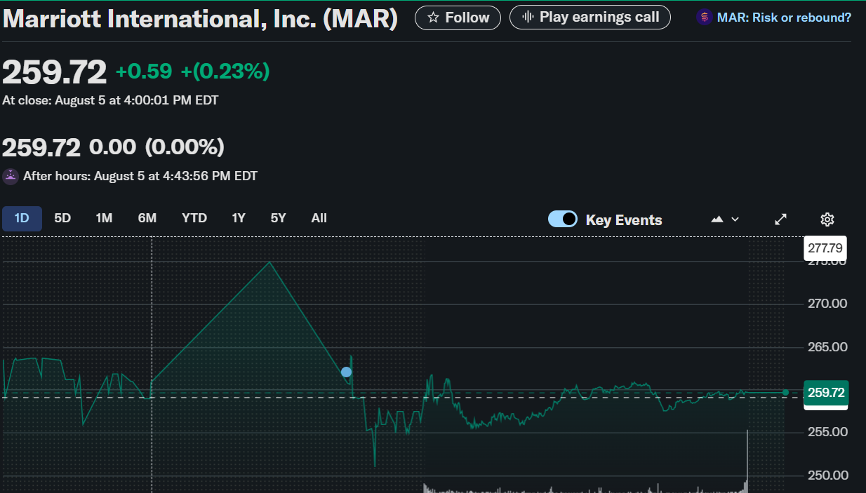This screenshot has height=493, width=866.
Task: Click the green +(0.23%) percent change
Action: (225, 72)
